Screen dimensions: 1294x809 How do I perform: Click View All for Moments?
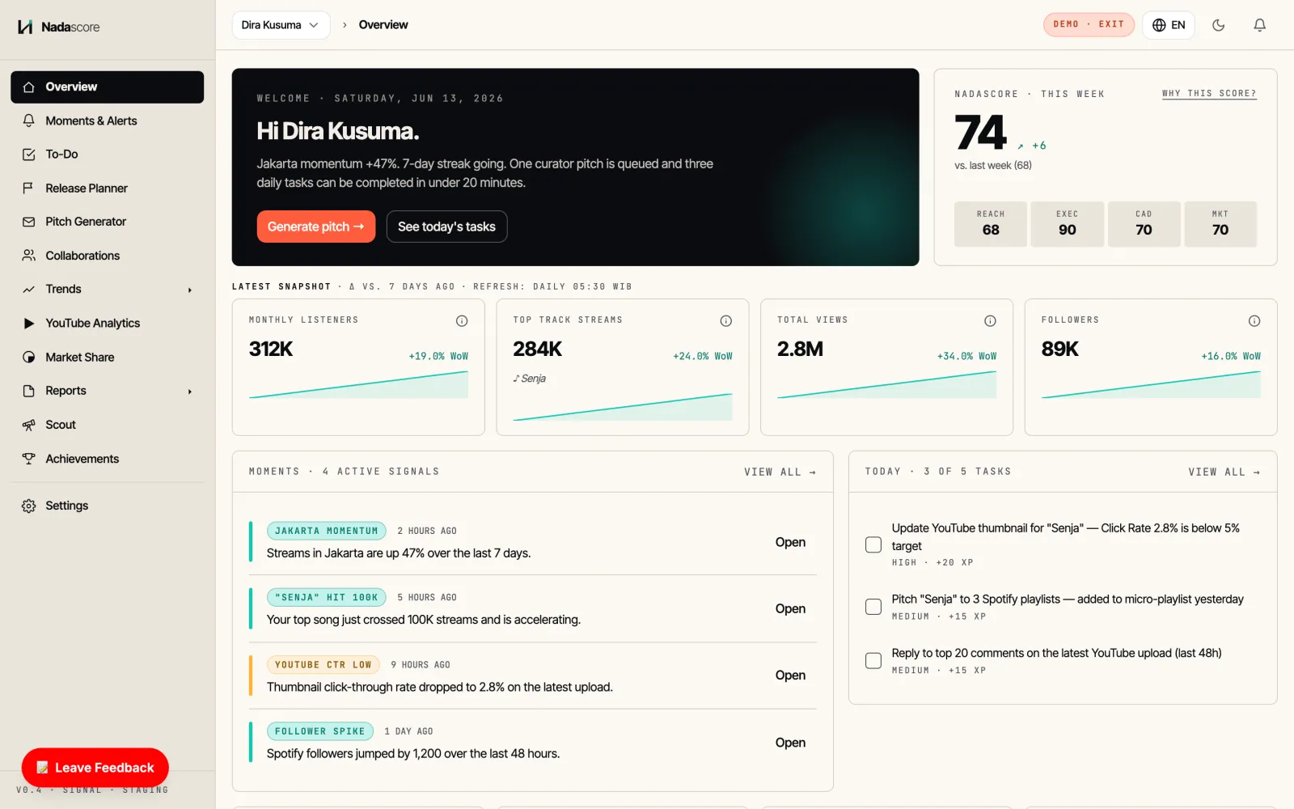[x=780, y=472]
